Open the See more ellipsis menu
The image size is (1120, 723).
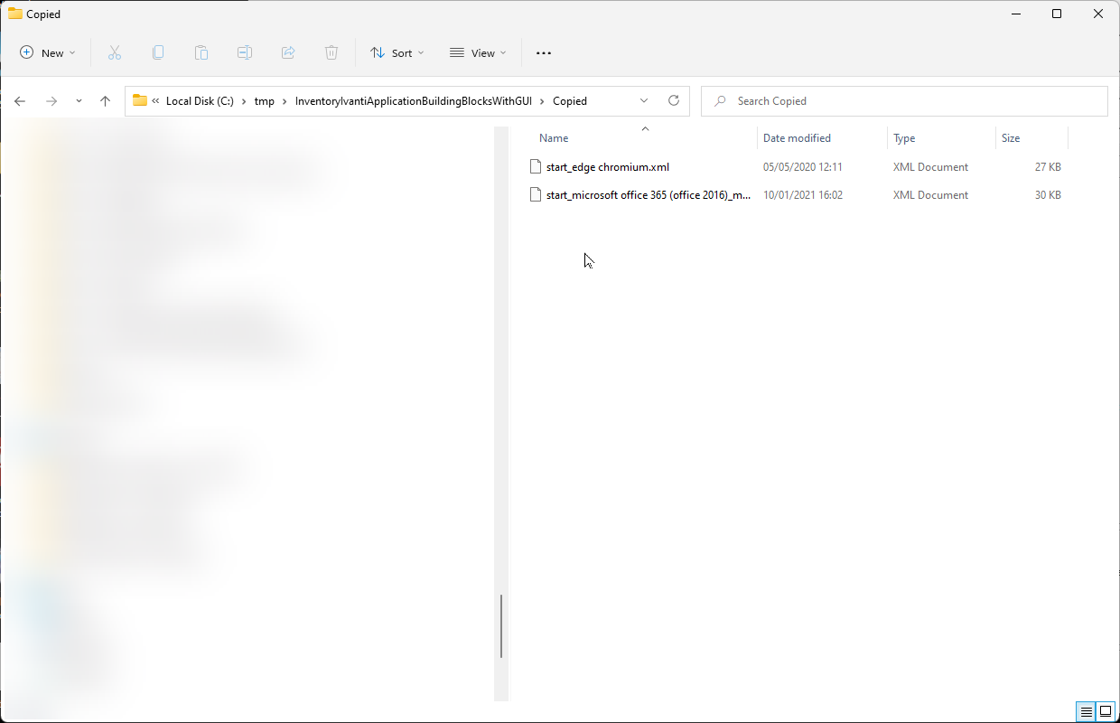pos(543,52)
